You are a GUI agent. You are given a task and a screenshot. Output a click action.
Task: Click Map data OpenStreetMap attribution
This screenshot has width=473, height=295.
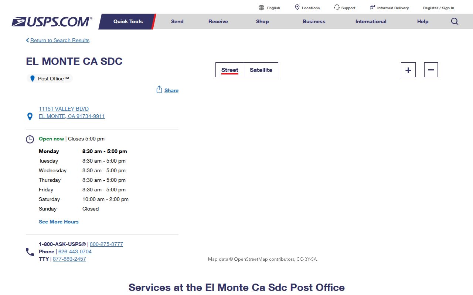pyautogui.click(x=262, y=259)
